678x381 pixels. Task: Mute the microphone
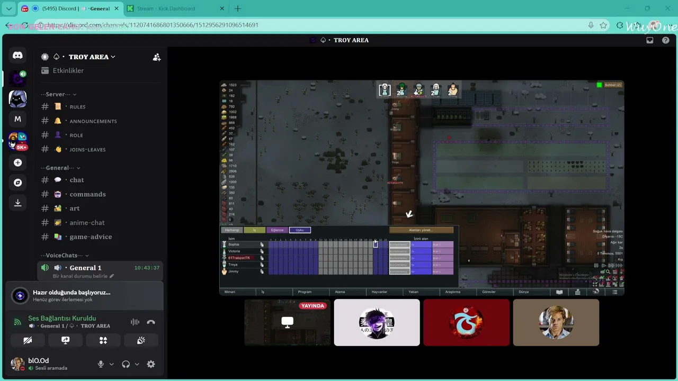pos(101,364)
